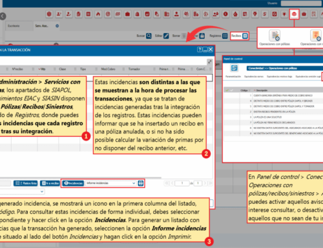
Task: Go to the previous page in pager
Action: [x=172, y=183]
